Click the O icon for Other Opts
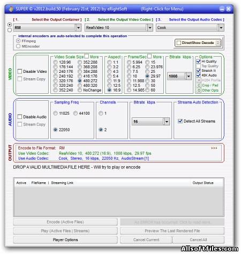 [x=199, y=91]
